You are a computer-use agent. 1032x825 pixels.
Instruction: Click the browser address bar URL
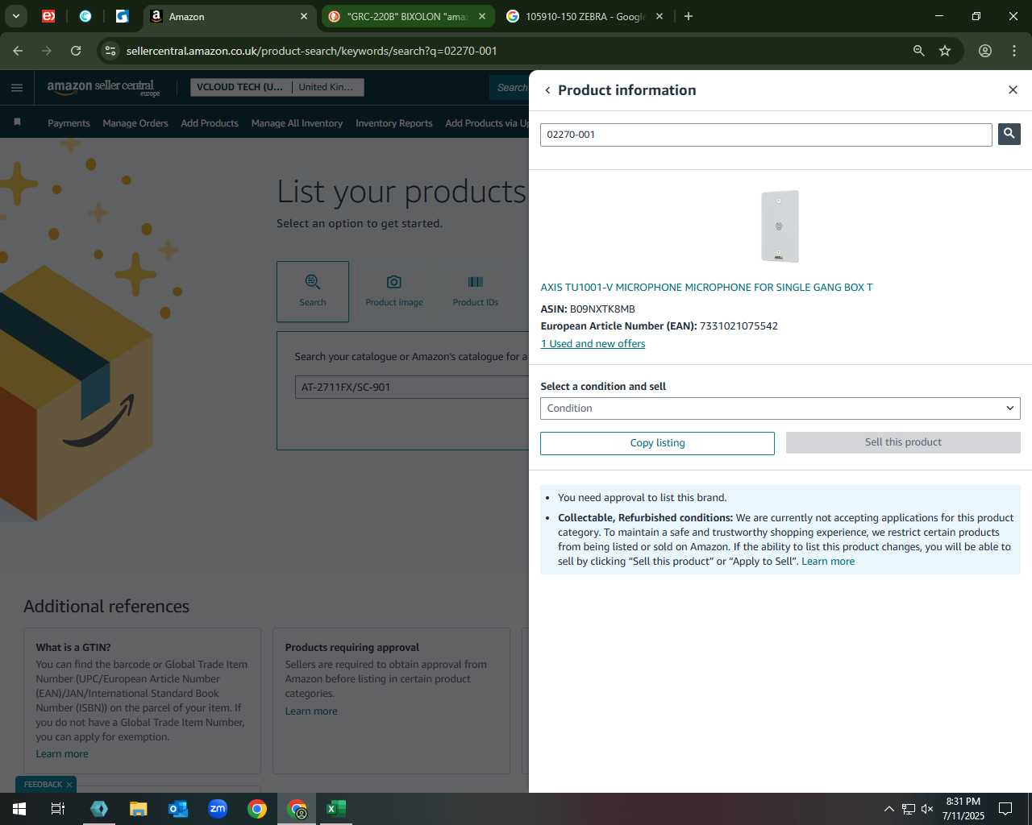coord(311,51)
